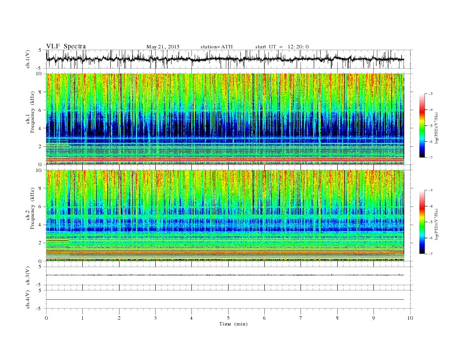Click the "8" kHz tick on ch.1 frequency axis
Image resolution: width=462 pixels, height=357 pixels.
click(x=41, y=92)
